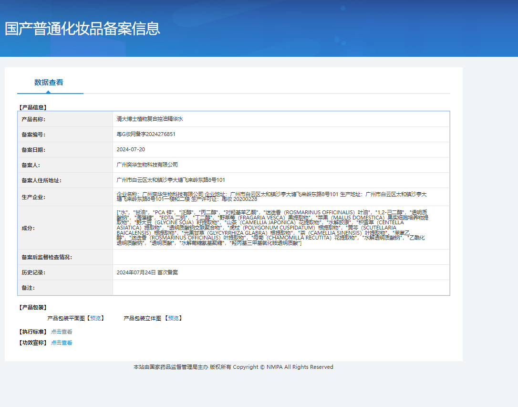Click the 产品名称 row label
518x407 pixels.
coord(33,119)
